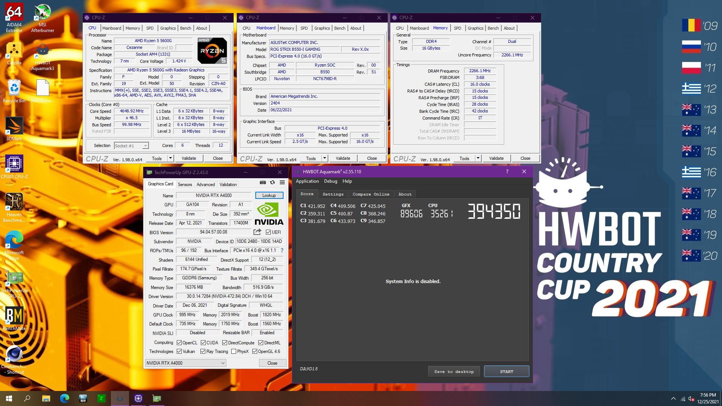
Task: Open the Sensors tab in GPU-Z
Action: [185, 185]
